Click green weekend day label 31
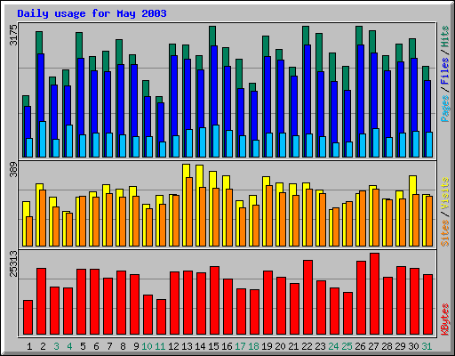455x356 pixels. tap(427, 346)
